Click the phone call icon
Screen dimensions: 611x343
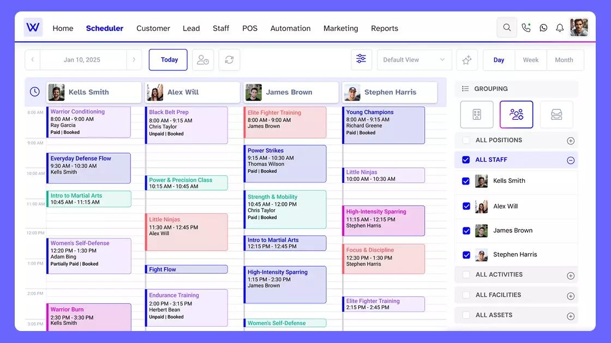click(526, 28)
